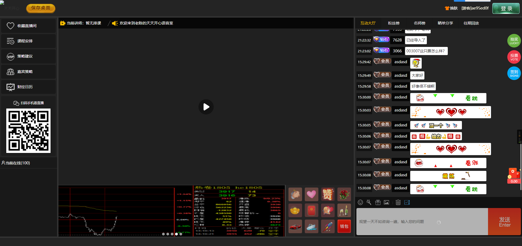The width and height of the screenshot is (522, 246).
Task: Click 换肤 skin changer
Action: click(x=451, y=8)
